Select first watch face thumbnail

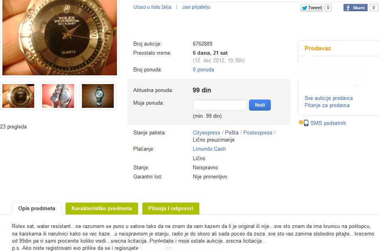click(x=18, y=96)
